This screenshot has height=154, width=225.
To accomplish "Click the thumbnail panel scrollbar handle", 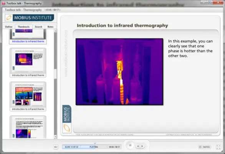I will coord(55,74).
